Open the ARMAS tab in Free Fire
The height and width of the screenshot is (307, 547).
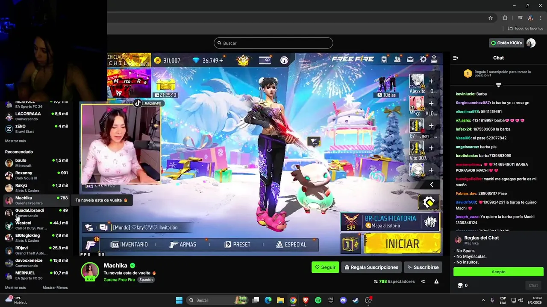click(183, 244)
